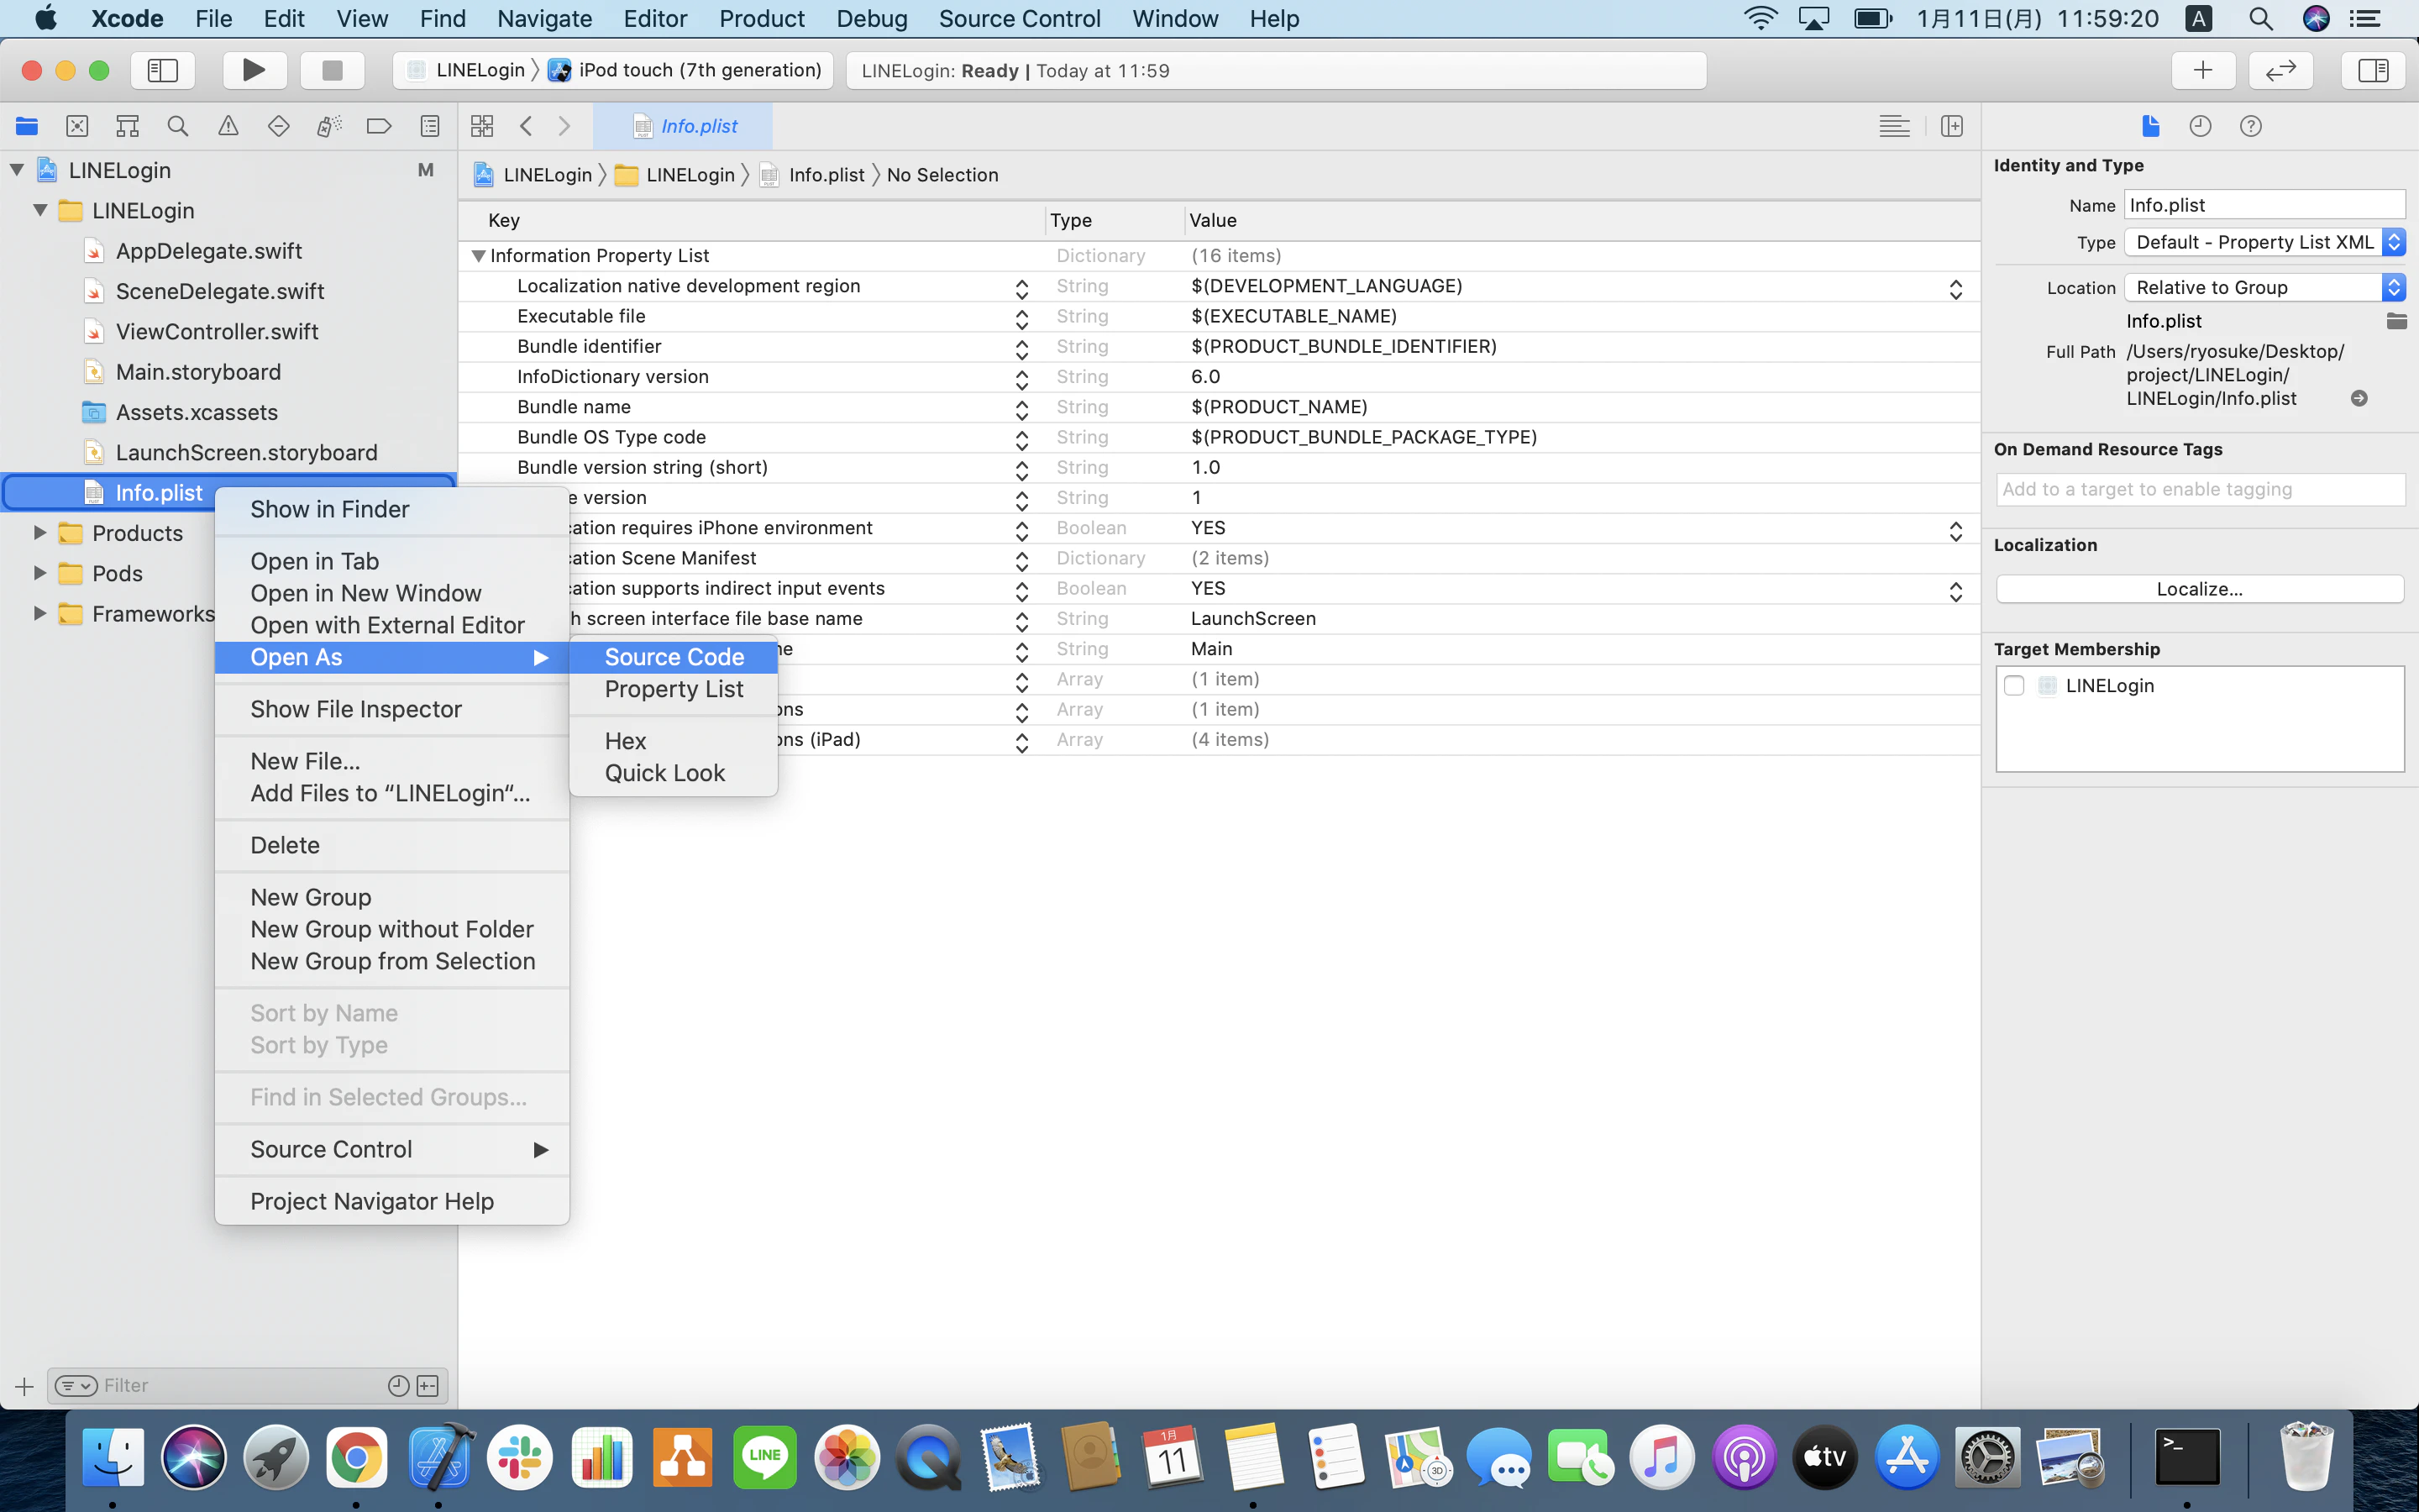This screenshot has height=1512, width=2419.
Task: Open the Debug navigator icon
Action: [x=329, y=126]
